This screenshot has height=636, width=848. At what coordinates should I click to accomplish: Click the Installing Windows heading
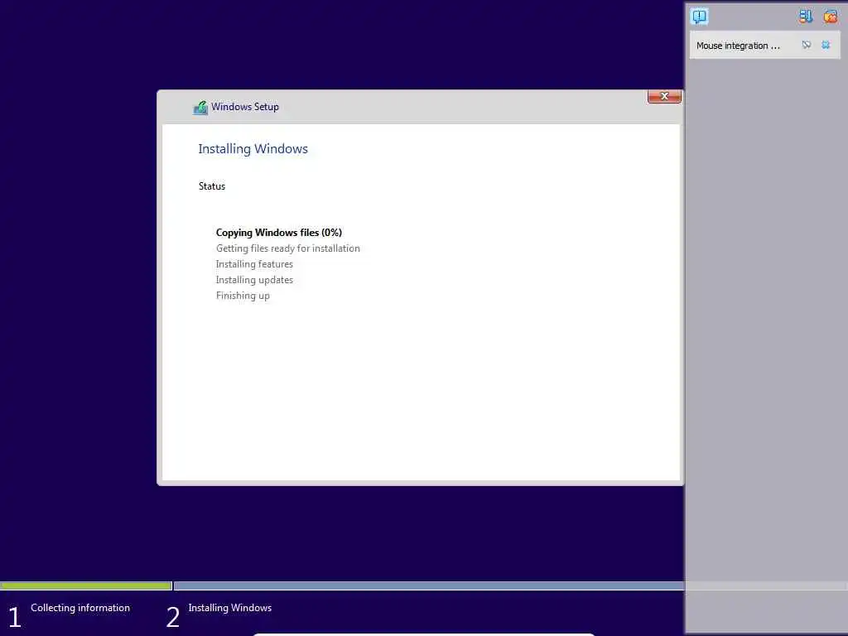click(x=253, y=149)
